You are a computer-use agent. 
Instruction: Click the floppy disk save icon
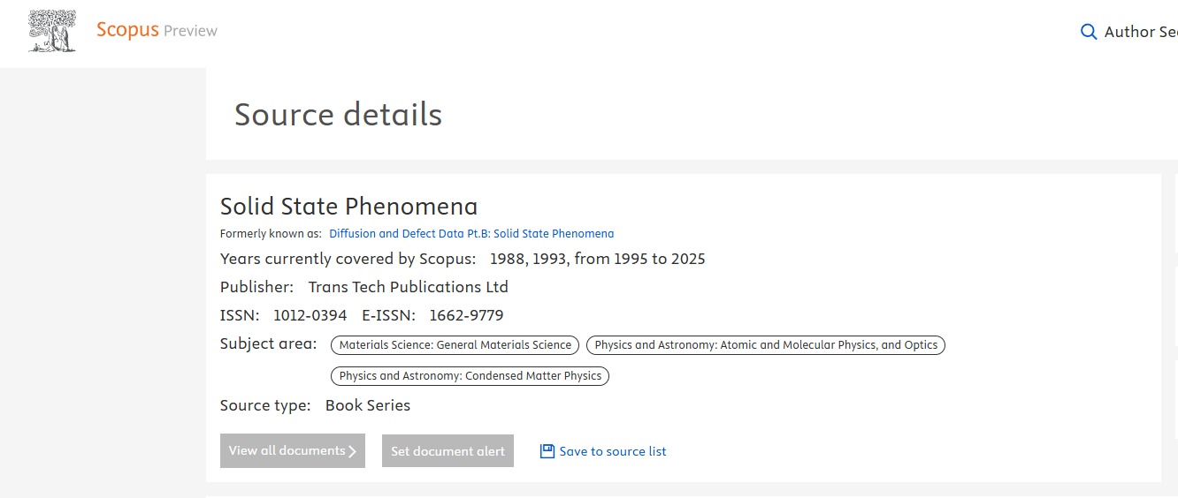click(547, 451)
